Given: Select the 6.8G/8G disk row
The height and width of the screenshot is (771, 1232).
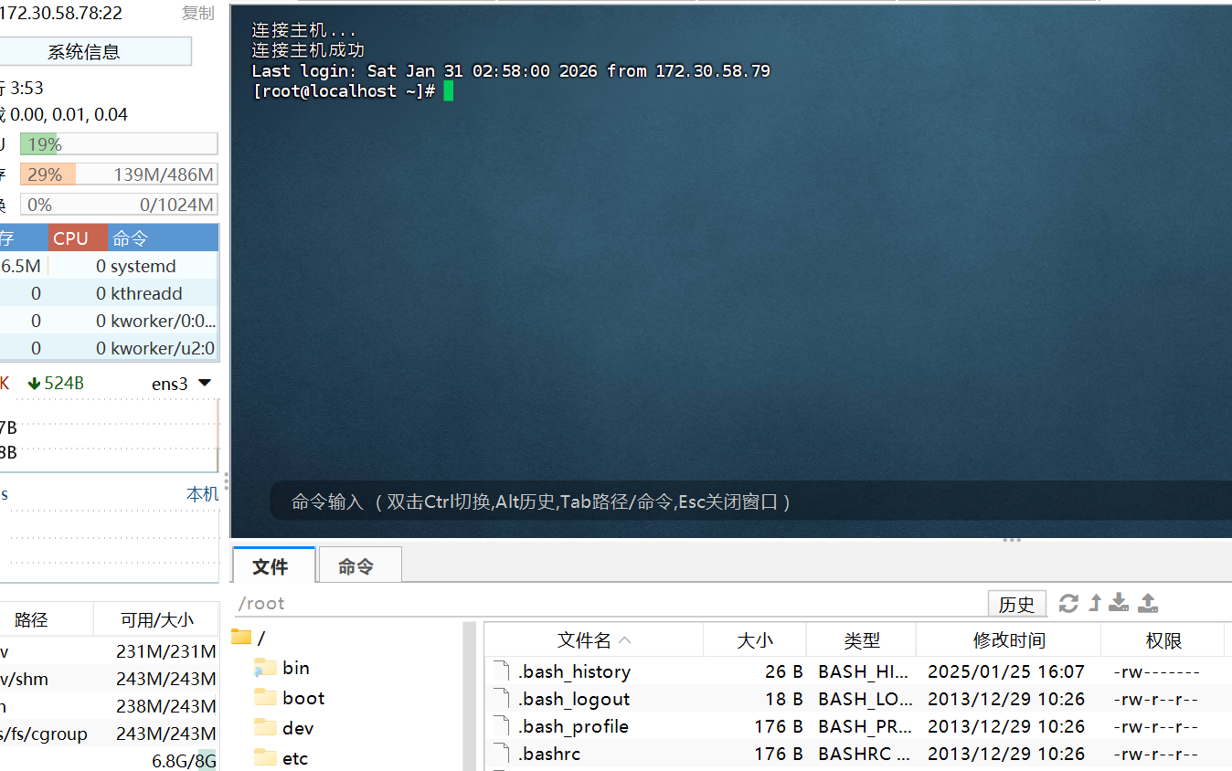Looking at the screenshot, I should 109,761.
